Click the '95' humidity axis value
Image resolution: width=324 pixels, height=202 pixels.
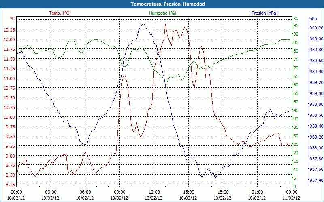click(296, 25)
